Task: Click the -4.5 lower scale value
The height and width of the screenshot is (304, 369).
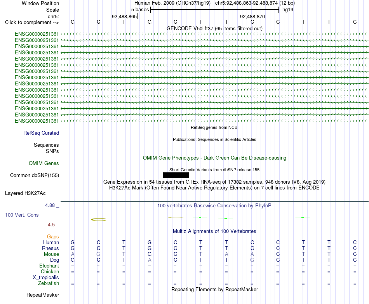Action: (x=50, y=225)
